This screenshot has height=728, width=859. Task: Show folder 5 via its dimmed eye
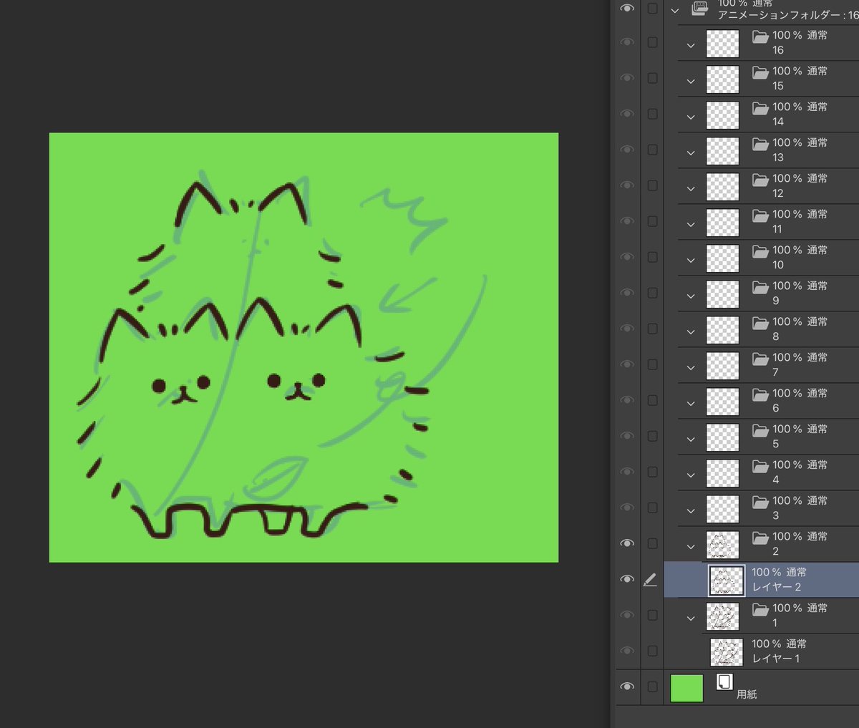[x=627, y=436]
